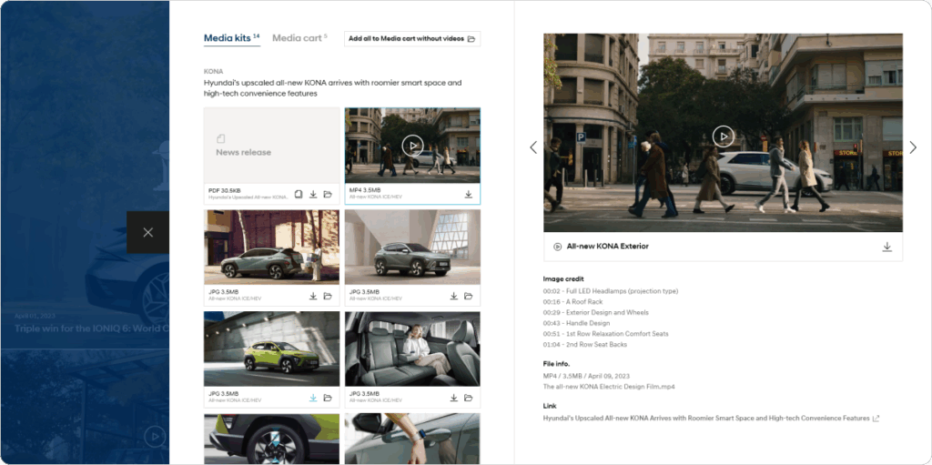Viewport: 932px width, 465px height.
Task: Download the All-new KONA Exterior video
Action: (887, 247)
